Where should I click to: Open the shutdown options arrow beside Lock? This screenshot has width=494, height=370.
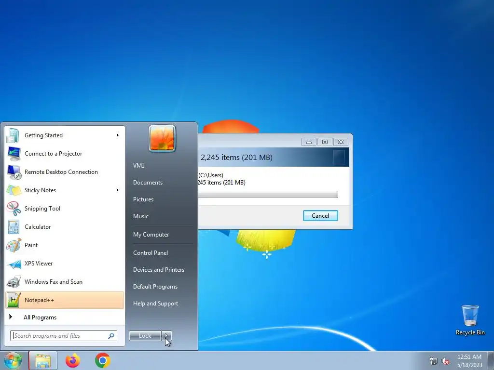coord(166,336)
